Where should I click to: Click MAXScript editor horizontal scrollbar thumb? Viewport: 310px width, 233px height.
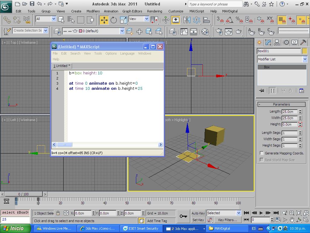coord(64,145)
